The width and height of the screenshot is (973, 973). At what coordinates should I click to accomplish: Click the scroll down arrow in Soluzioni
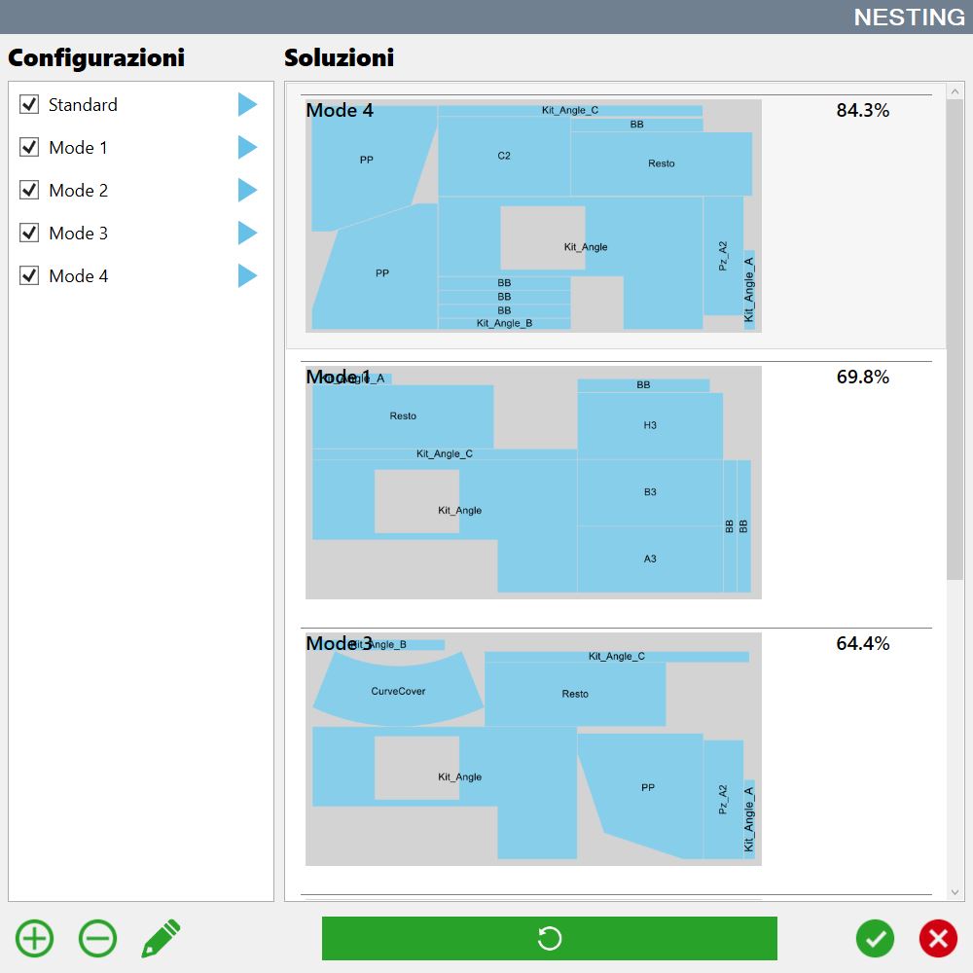pyautogui.click(x=955, y=892)
